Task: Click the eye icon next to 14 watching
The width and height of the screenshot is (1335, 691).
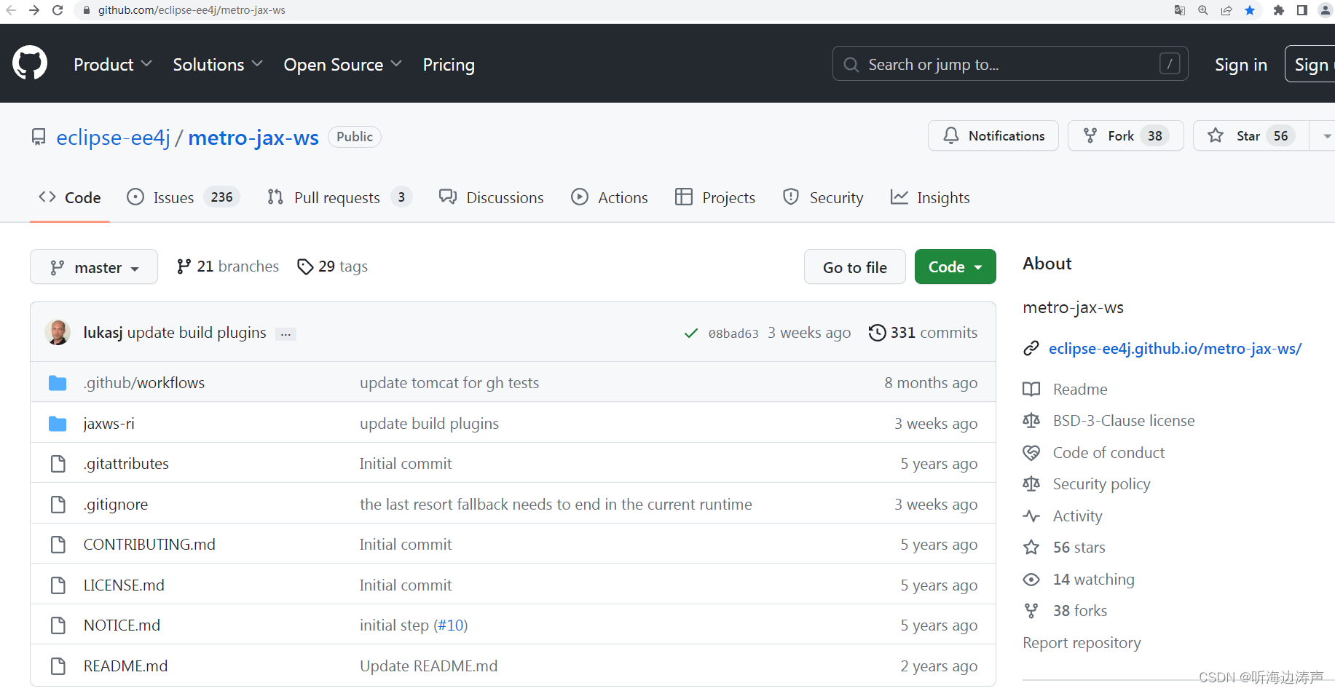Action: tap(1031, 580)
